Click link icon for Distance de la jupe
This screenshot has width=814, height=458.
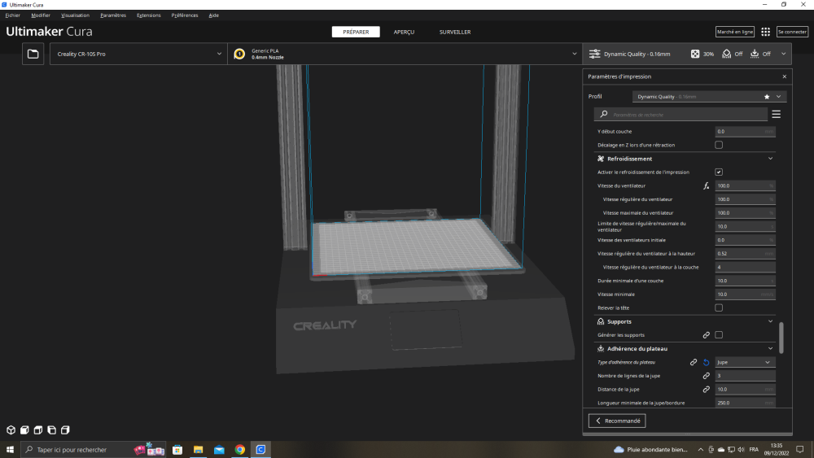click(706, 390)
